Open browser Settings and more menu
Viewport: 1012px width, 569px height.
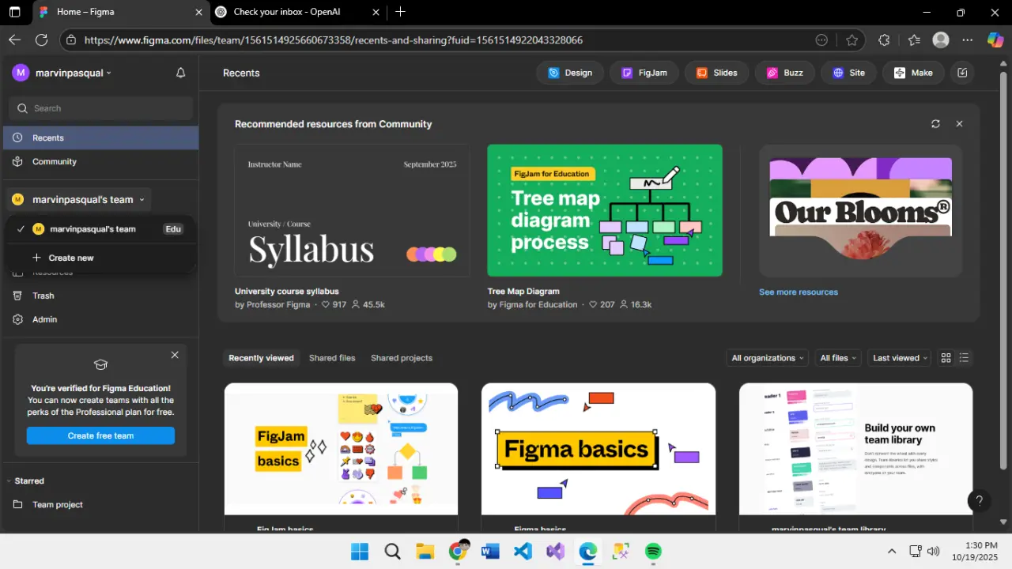[x=968, y=40]
